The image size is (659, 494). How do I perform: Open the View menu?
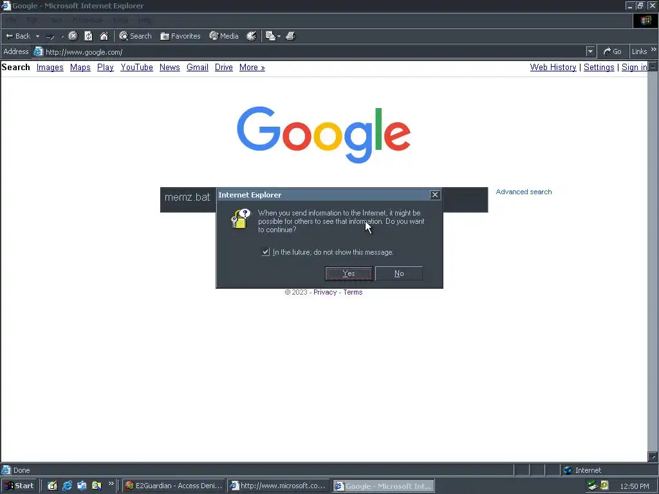57,20
